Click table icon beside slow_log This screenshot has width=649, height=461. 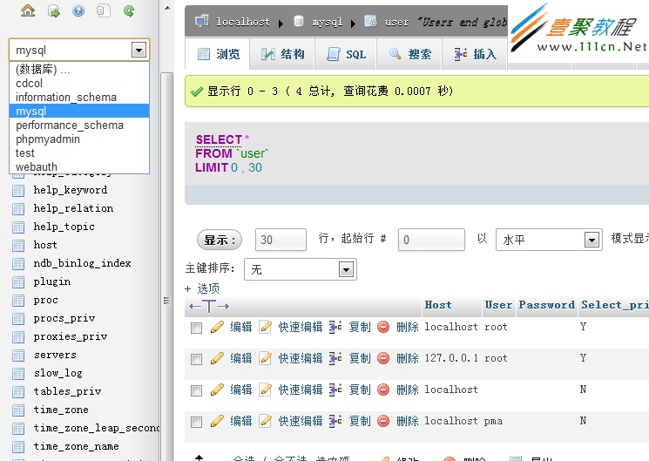coord(18,374)
